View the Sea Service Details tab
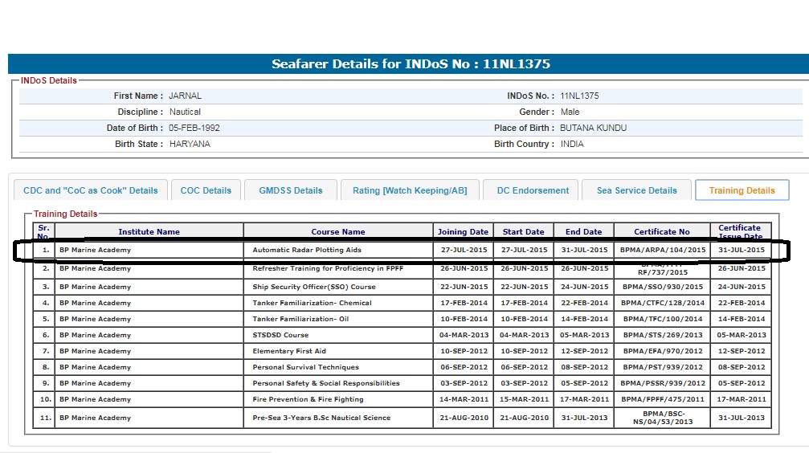 tap(636, 190)
